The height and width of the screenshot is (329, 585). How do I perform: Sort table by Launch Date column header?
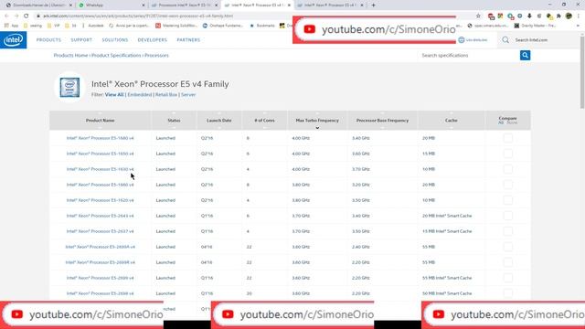click(219, 121)
